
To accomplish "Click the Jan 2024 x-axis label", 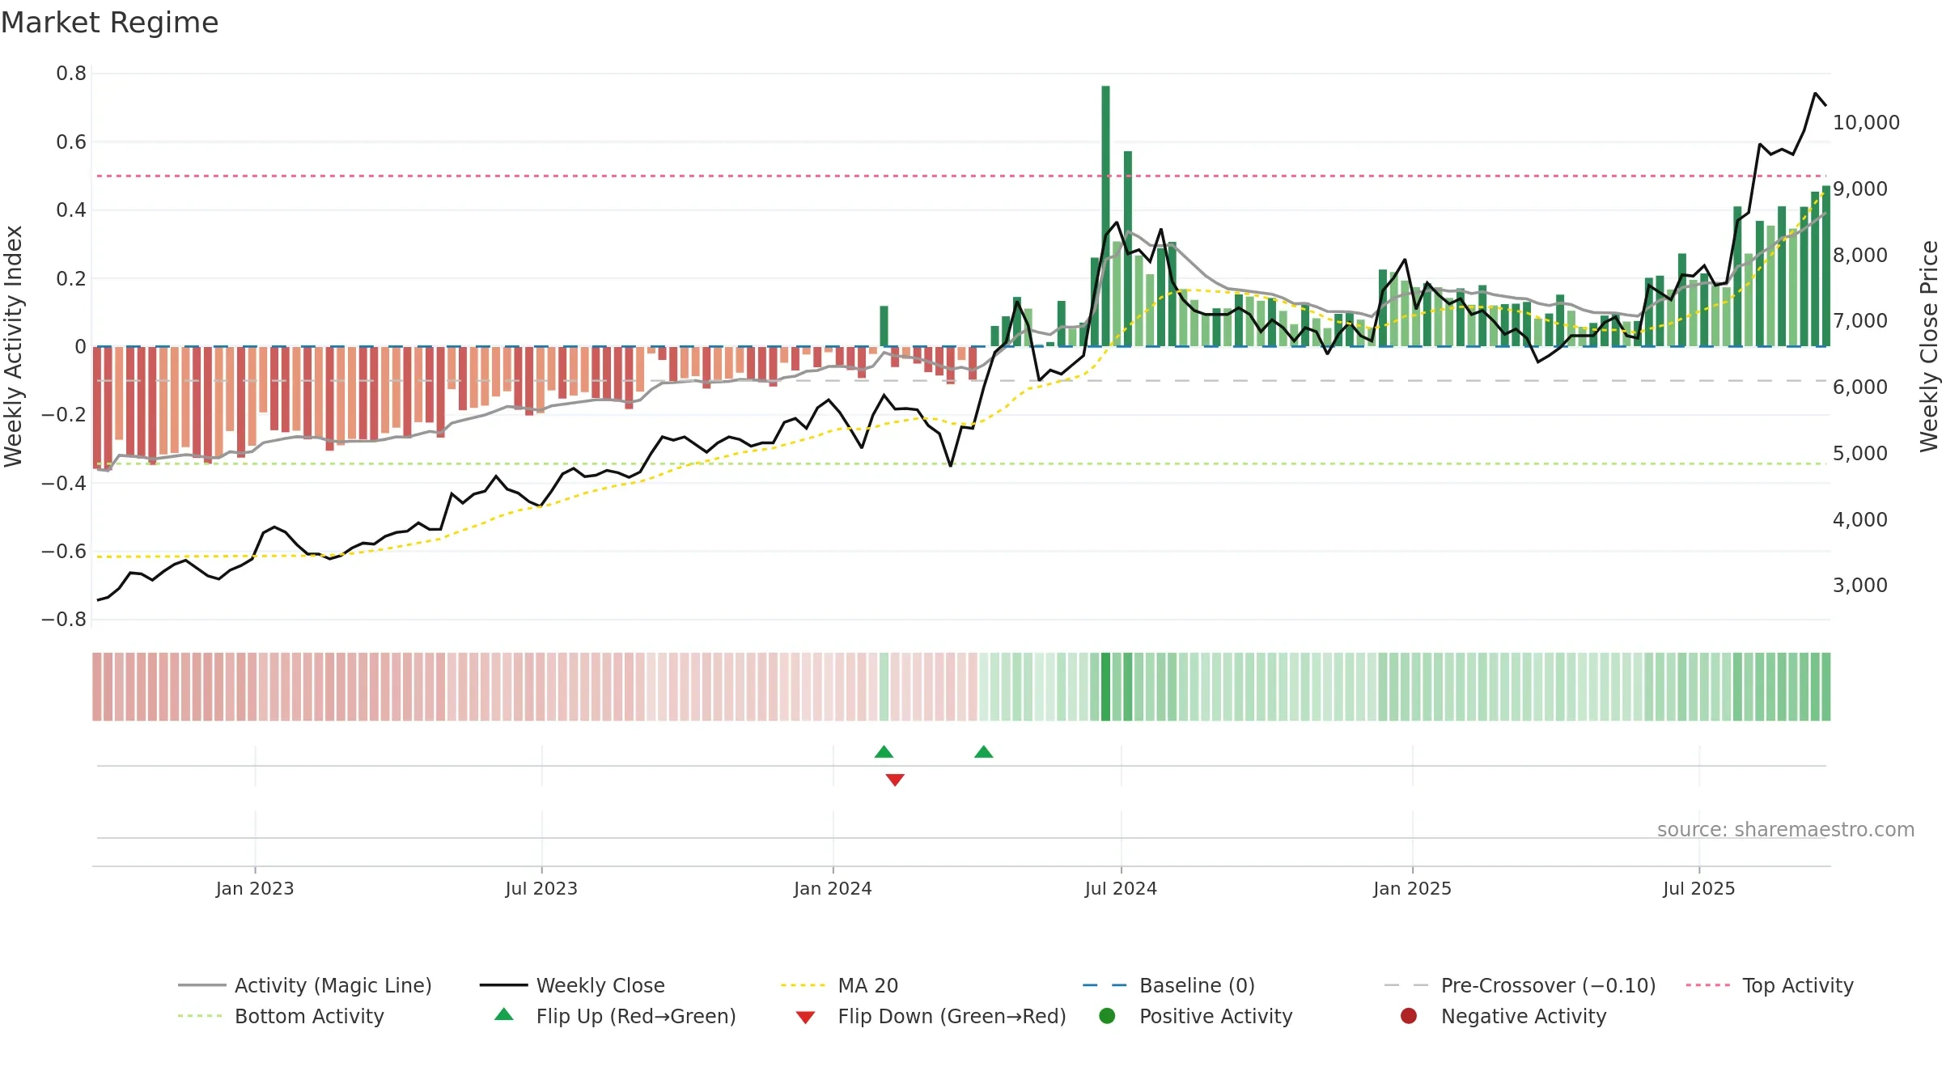I will (x=833, y=889).
